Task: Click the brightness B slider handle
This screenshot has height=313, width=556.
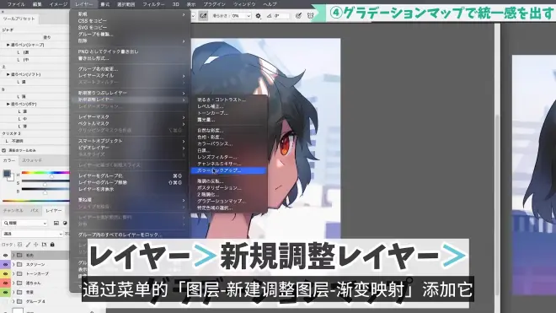Action: pyautogui.click(x=45, y=192)
